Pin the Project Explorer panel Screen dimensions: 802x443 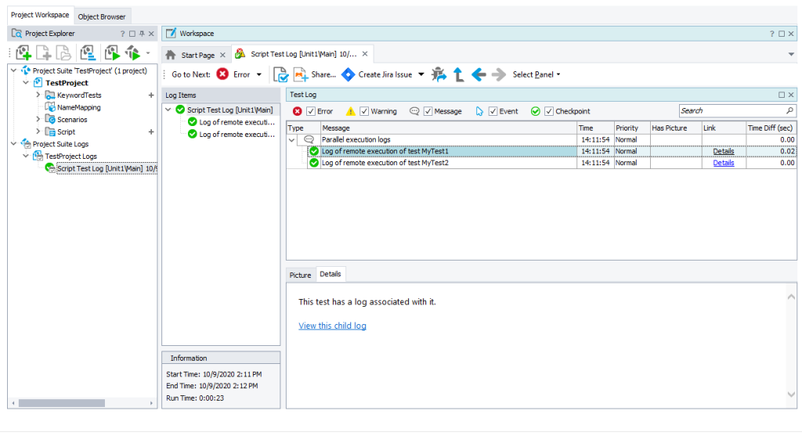142,34
